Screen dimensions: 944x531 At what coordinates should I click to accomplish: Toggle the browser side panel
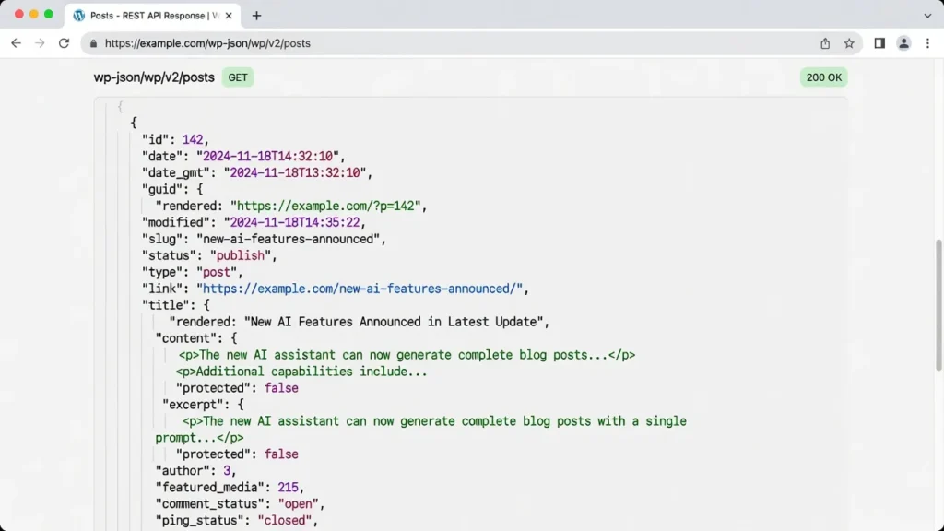[x=879, y=43]
